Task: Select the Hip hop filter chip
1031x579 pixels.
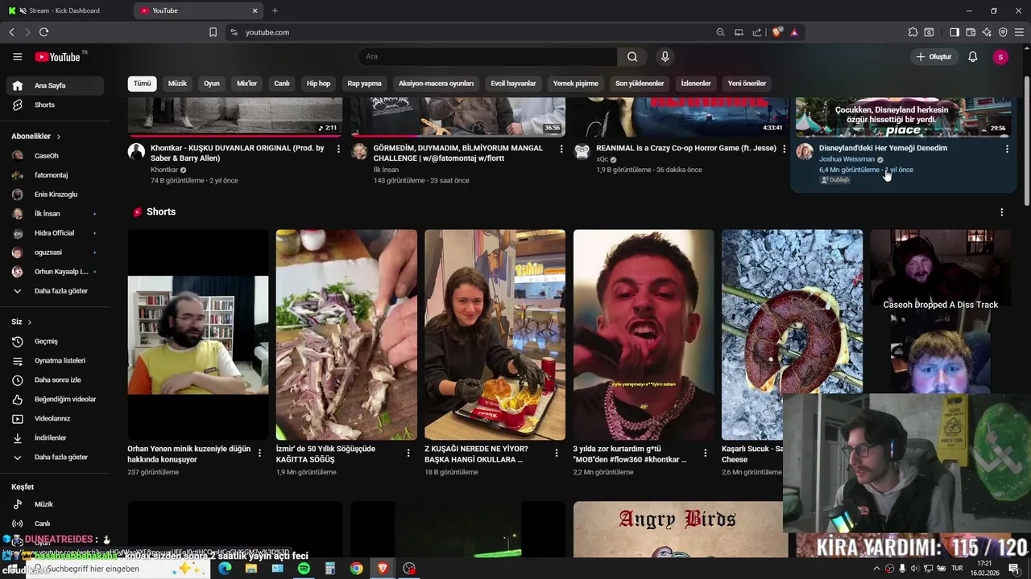Action: coord(318,84)
